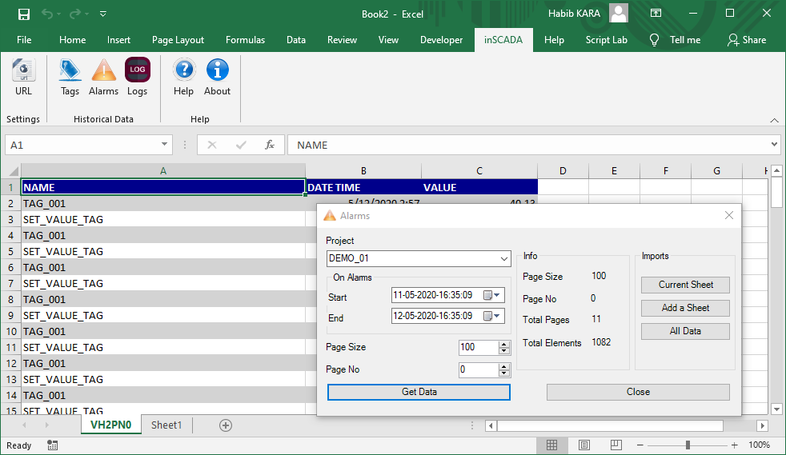Open the About info icon
This screenshot has height=455, width=786.
pyautogui.click(x=217, y=77)
